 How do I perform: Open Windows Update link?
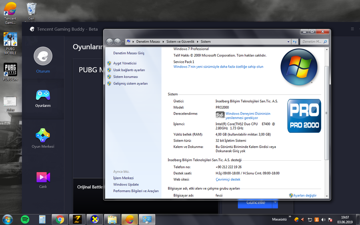tap(126, 184)
